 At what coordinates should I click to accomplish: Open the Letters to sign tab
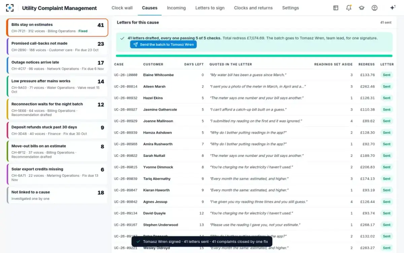210,8
